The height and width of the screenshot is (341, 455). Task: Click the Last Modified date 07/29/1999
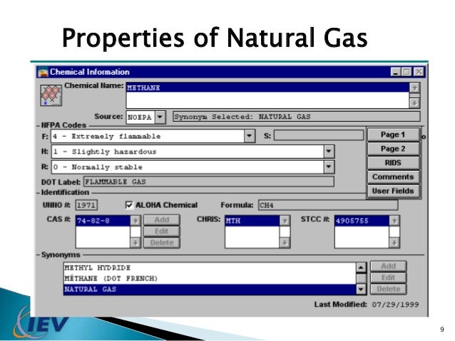[395, 305]
